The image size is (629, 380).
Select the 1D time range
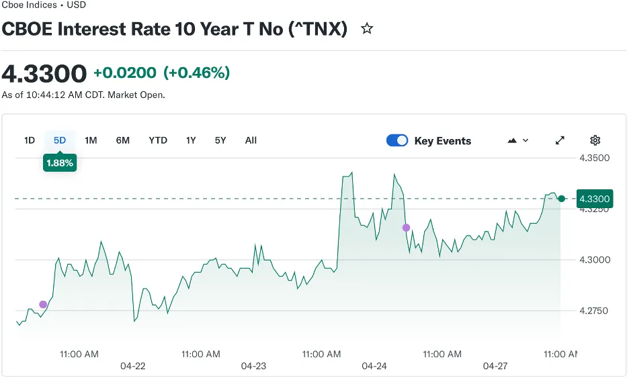[x=30, y=140]
